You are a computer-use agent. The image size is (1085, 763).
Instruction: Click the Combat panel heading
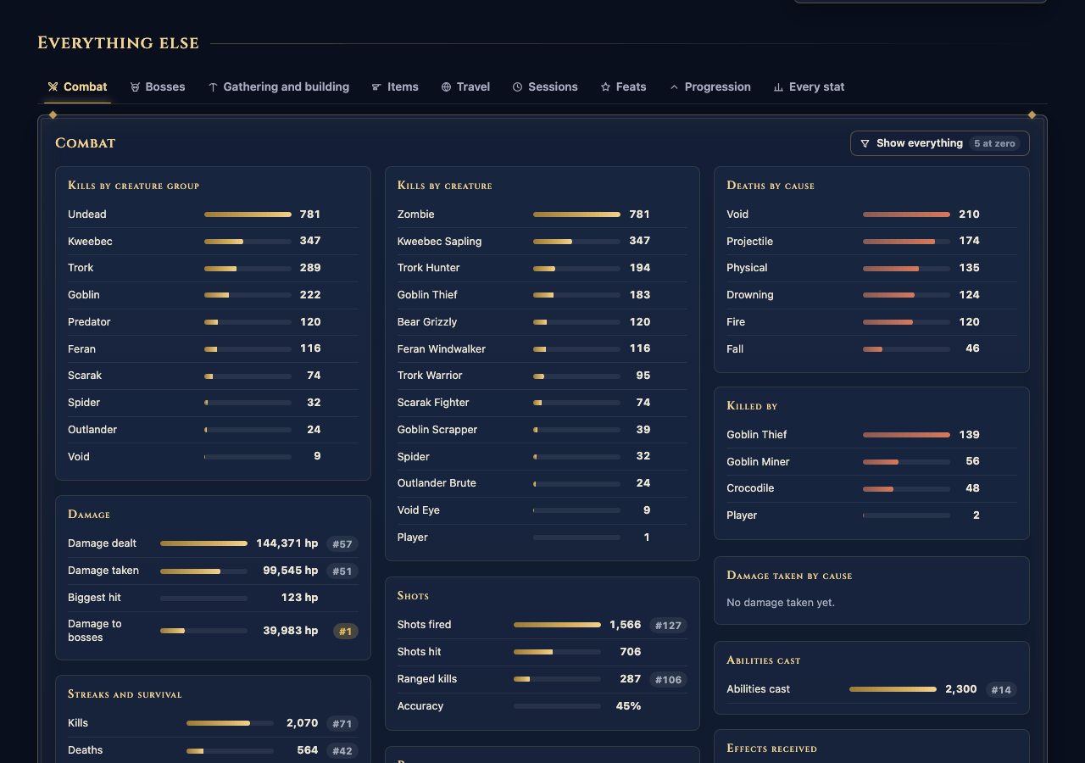(x=86, y=143)
